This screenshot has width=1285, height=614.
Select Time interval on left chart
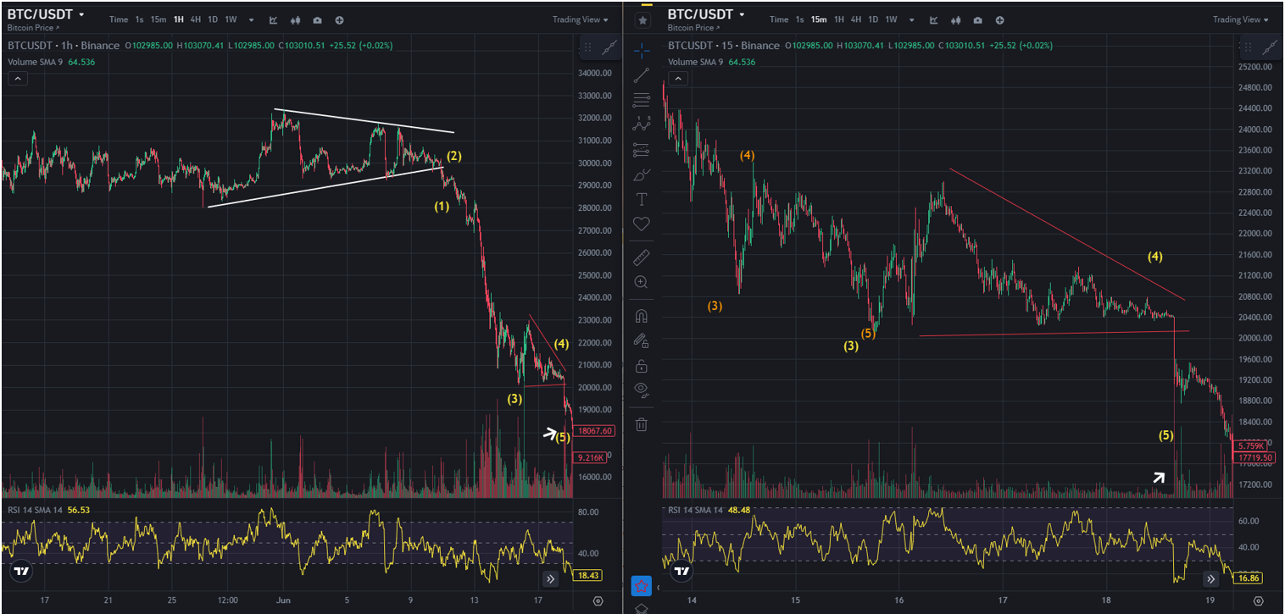[119, 19]
